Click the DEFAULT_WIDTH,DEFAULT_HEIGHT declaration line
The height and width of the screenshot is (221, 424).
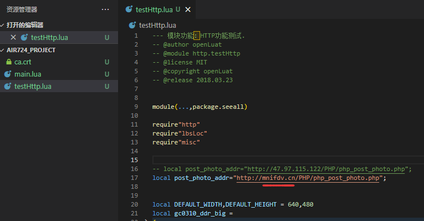click(233, 204)
